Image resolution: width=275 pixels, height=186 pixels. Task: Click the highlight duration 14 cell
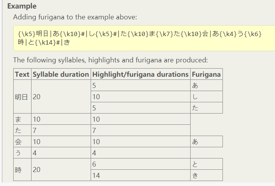140,175
